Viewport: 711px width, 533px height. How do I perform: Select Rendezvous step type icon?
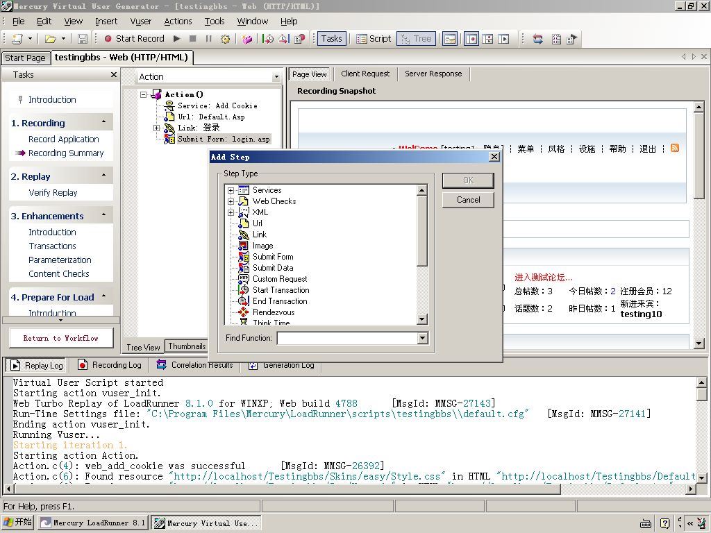tap(244, 312)
